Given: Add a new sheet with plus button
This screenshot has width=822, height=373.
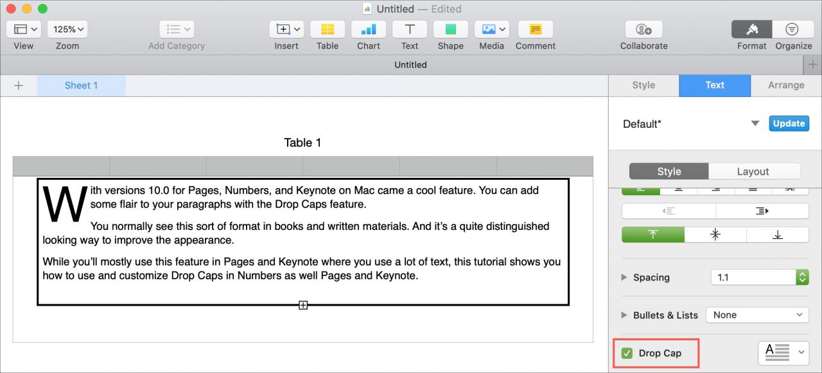Looking at the screenshot, I should pos(19,85).
